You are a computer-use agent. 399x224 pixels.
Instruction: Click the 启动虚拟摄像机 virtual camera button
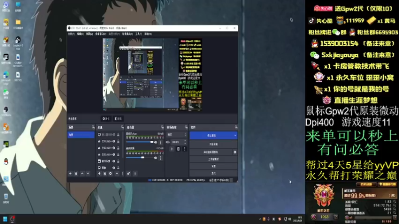211,152
